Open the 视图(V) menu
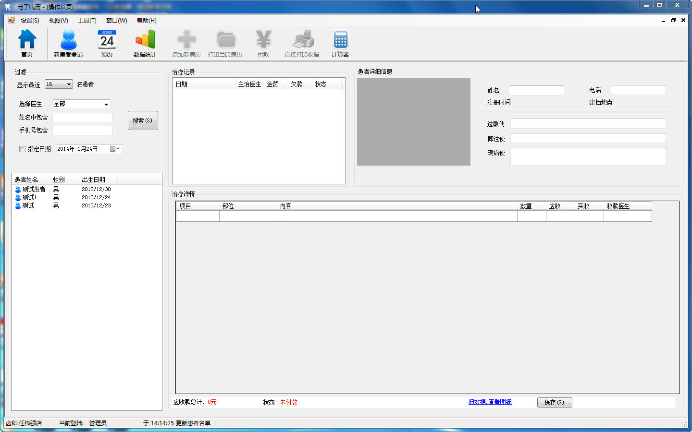The image size is (692, 432). pos(58,21)
